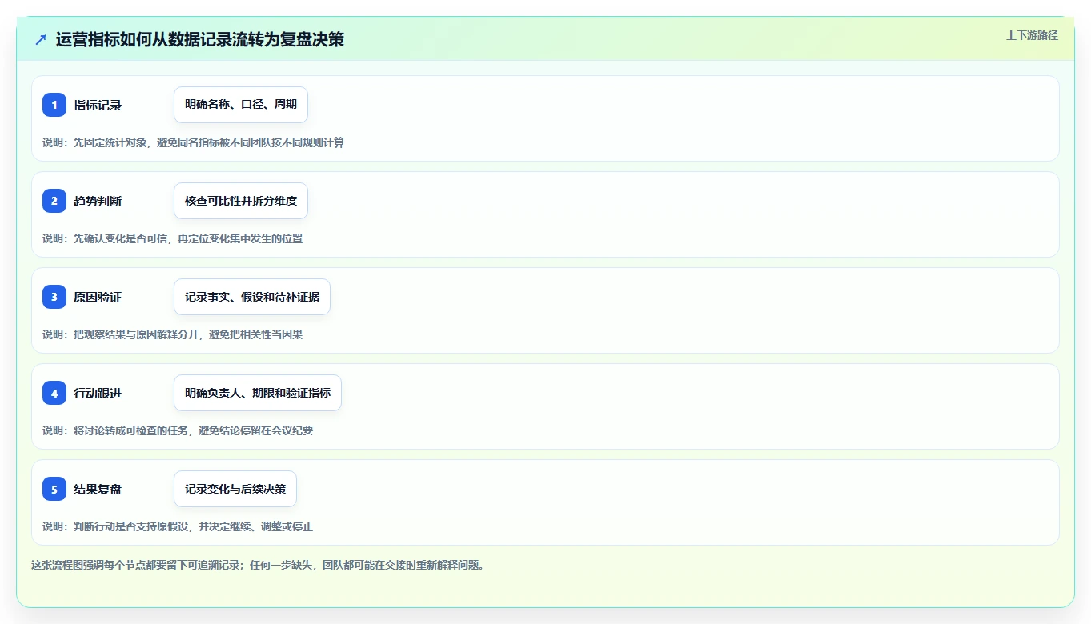Click description 先固定统计对象，避免同名指标
Viewport: 1091px width, 624px height.
coord(194,142)
